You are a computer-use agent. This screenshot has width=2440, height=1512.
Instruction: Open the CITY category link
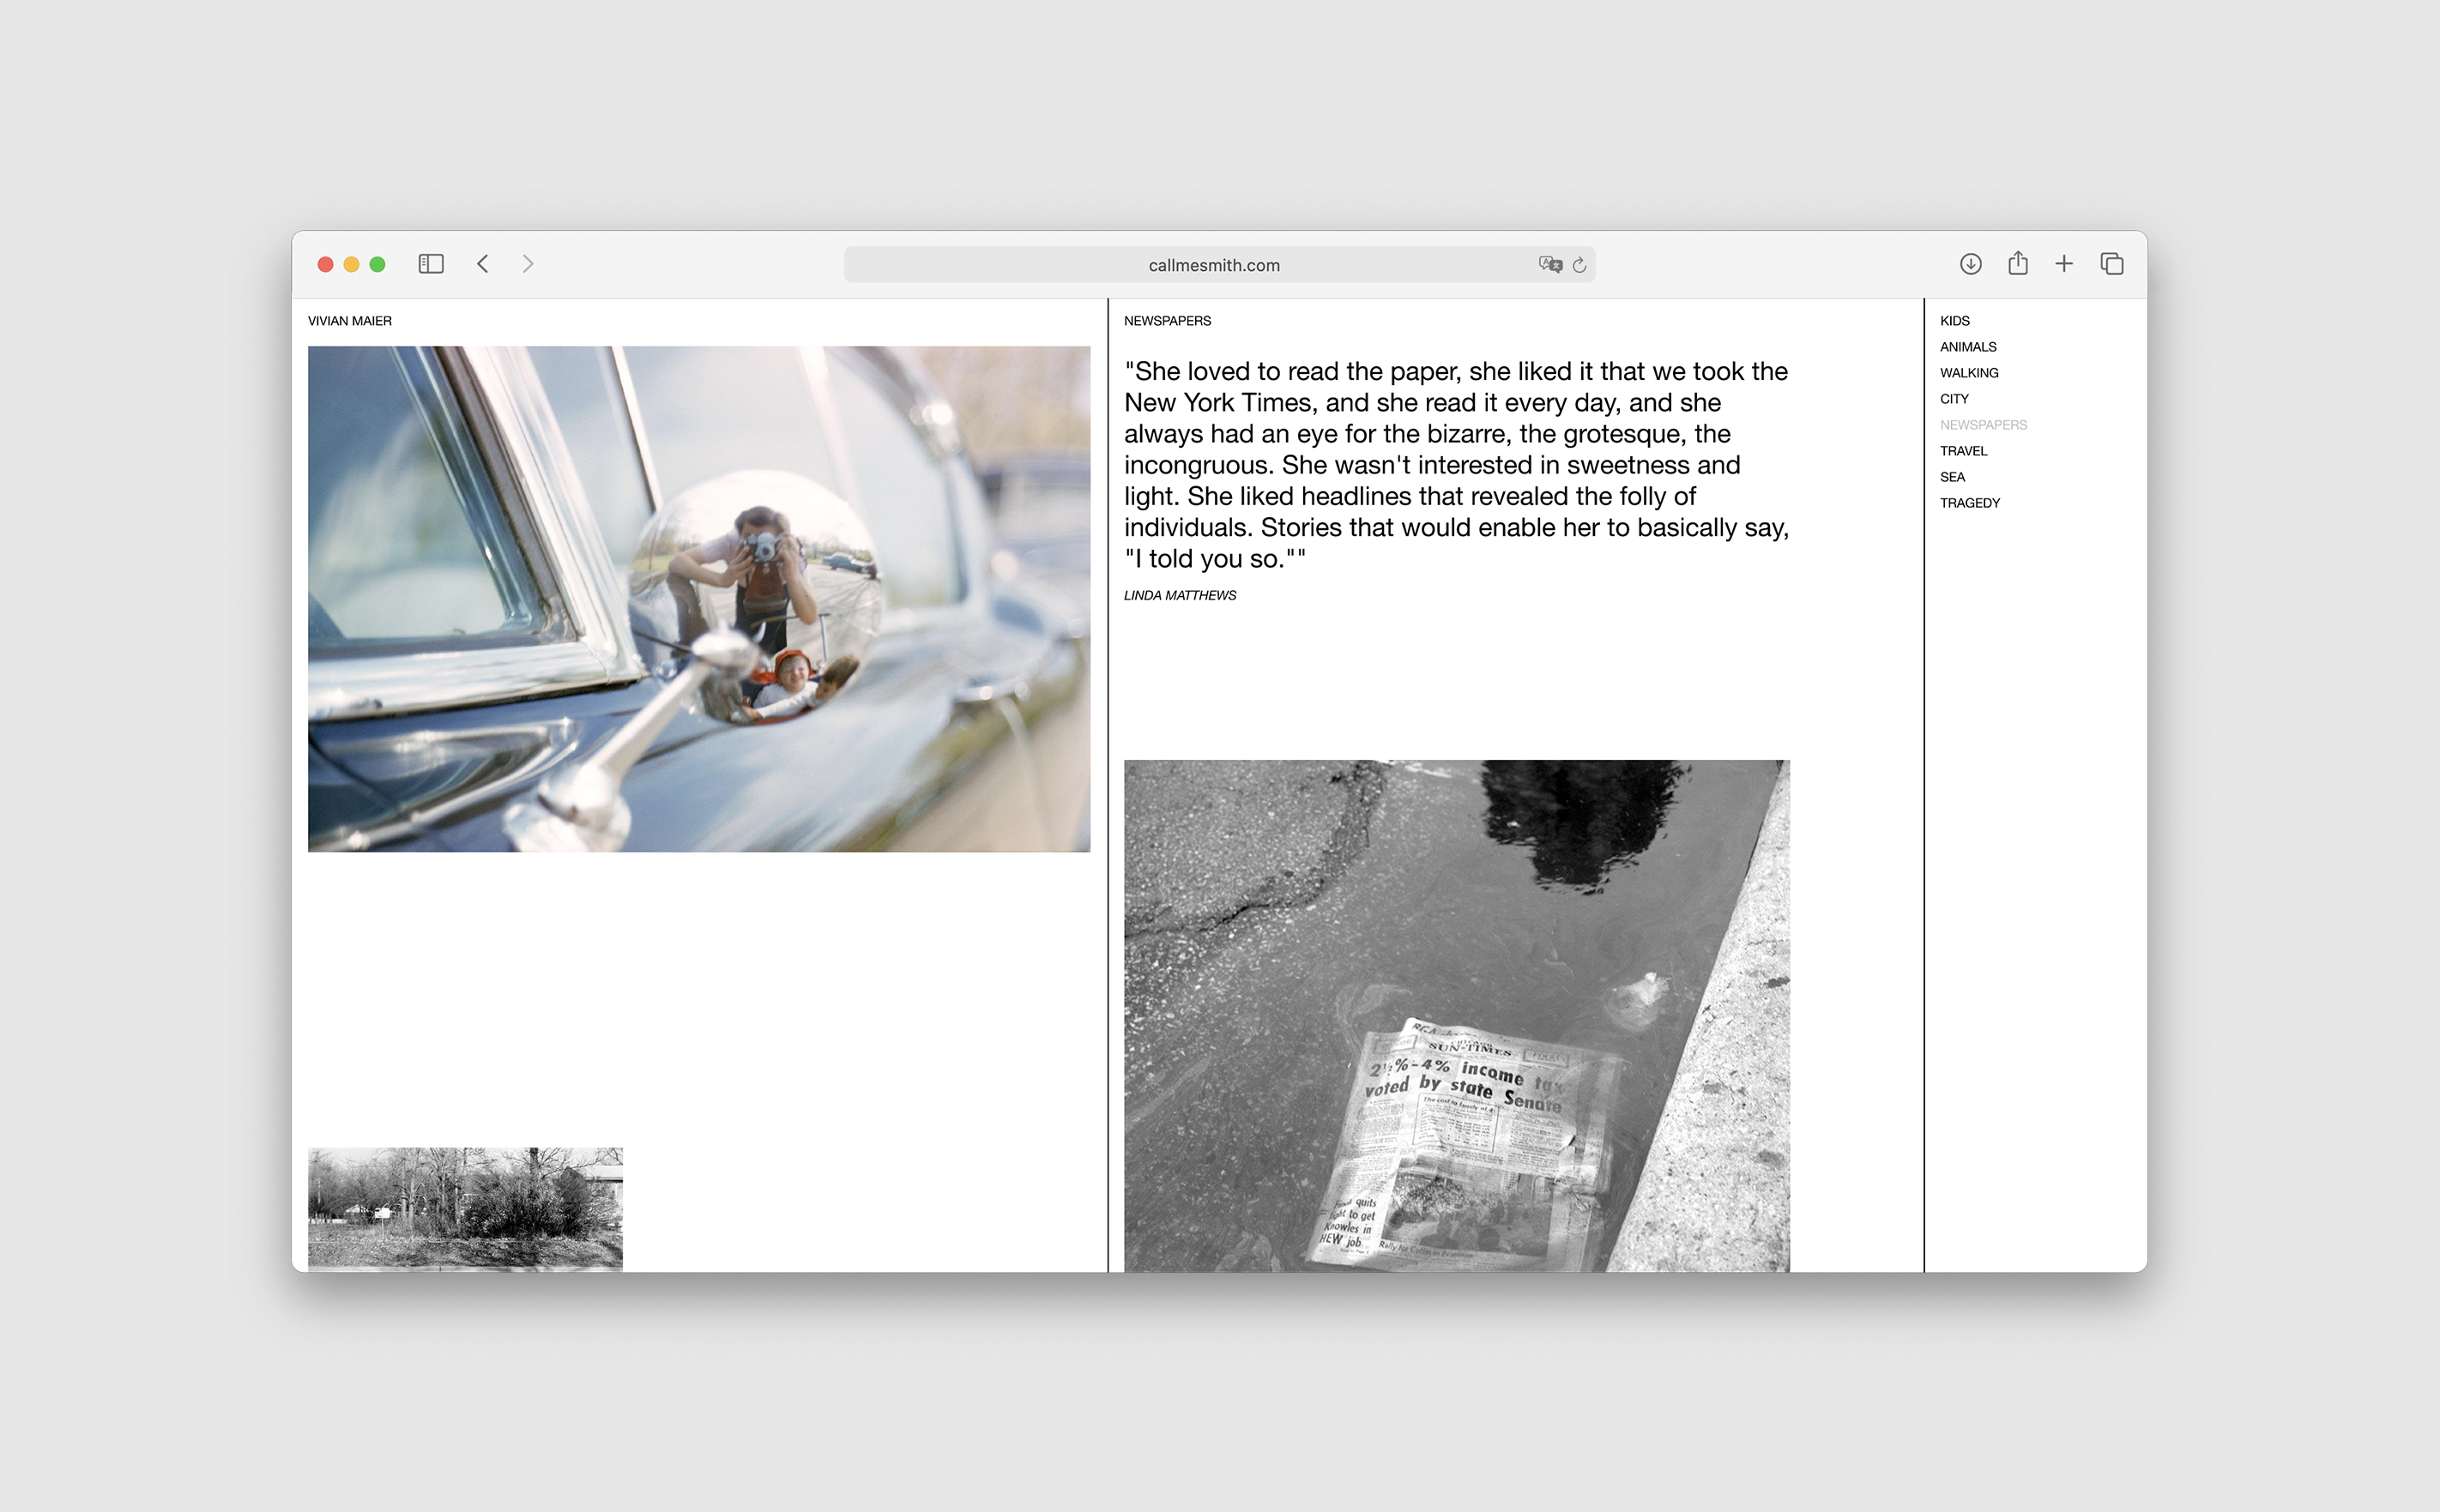coord(1954,399)
